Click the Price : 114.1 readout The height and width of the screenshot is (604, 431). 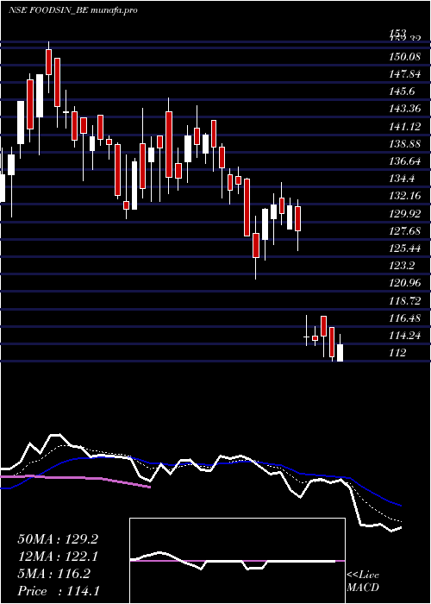click(59, 590)
